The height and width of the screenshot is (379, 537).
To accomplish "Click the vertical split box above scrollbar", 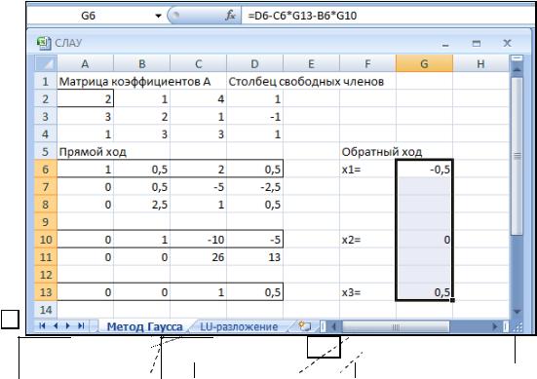I will click(517, 58).
